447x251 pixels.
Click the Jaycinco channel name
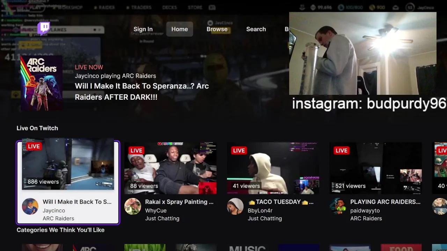click(x=54, y=211)
